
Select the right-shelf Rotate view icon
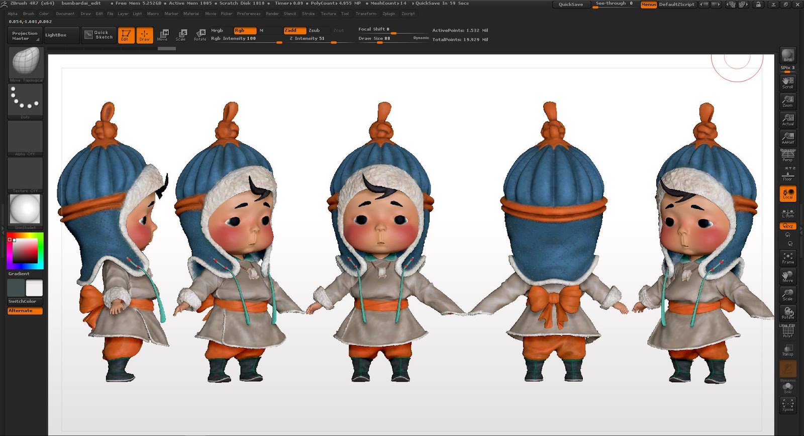787,313
